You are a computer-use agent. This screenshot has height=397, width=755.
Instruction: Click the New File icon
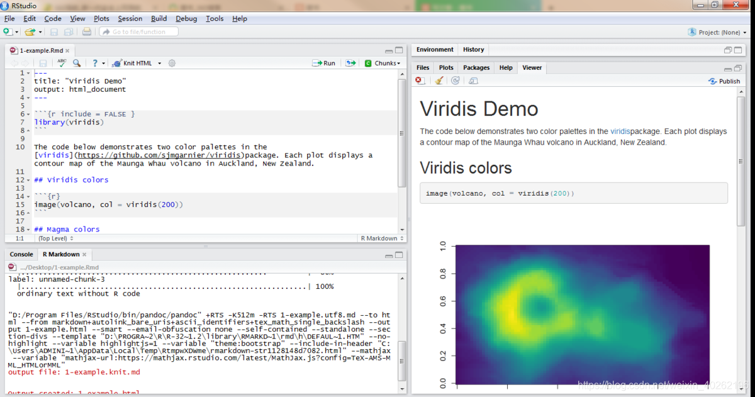7,31
